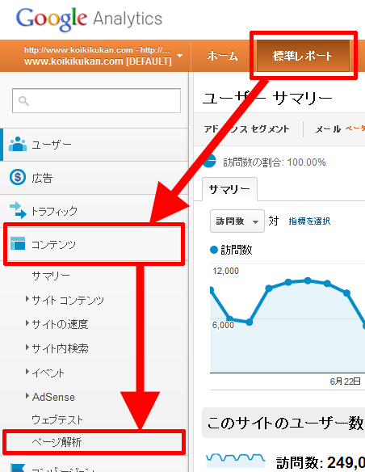The width and height of the screenshot is (365, 472).
Task: Expand the サイト内検索 triangle
Action: (27, 348)
